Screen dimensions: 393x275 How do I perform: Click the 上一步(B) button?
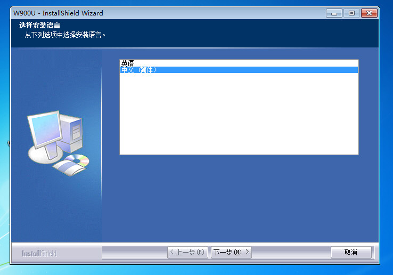(x=187, y=252)
